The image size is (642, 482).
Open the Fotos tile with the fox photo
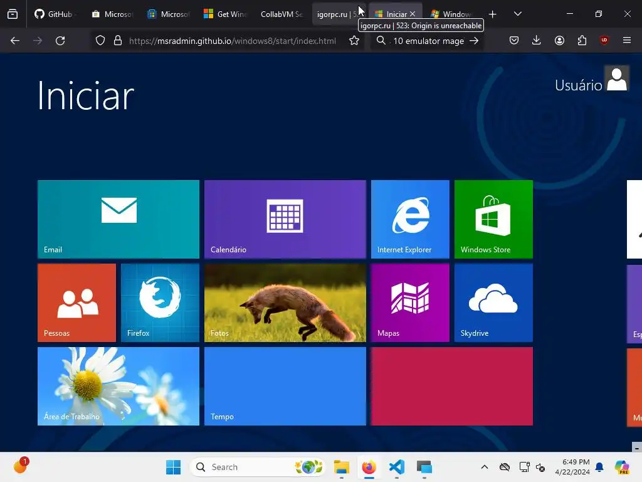click(285, 303)
